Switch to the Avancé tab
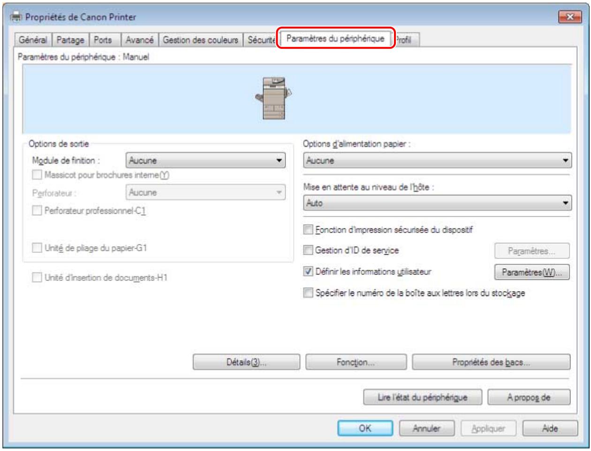The width and height of the screenshot is (591, 451). (x=139, y=40)
